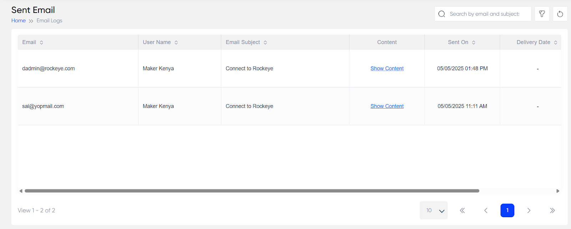Viewport: 571px width, 229px height.
Task: Click View 1 - 2 of 2 text
Action: pyautogui.click(x=36, y=210)
